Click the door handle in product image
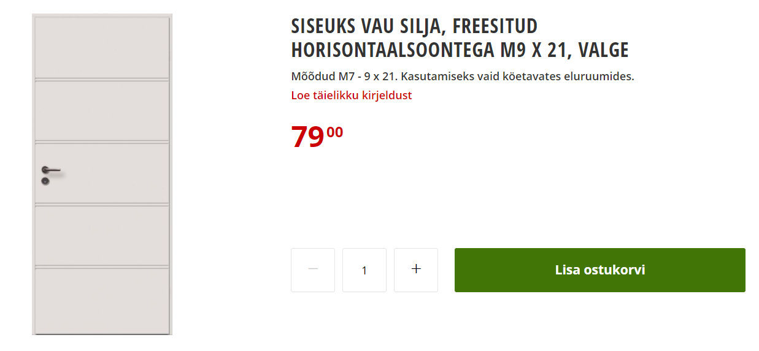 tap(51, 170)
